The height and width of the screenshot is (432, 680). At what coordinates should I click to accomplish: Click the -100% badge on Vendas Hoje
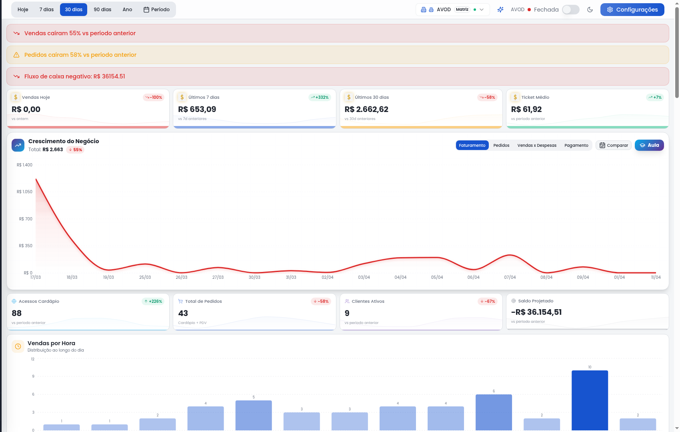pyautogui.click(x=154, y=97)
